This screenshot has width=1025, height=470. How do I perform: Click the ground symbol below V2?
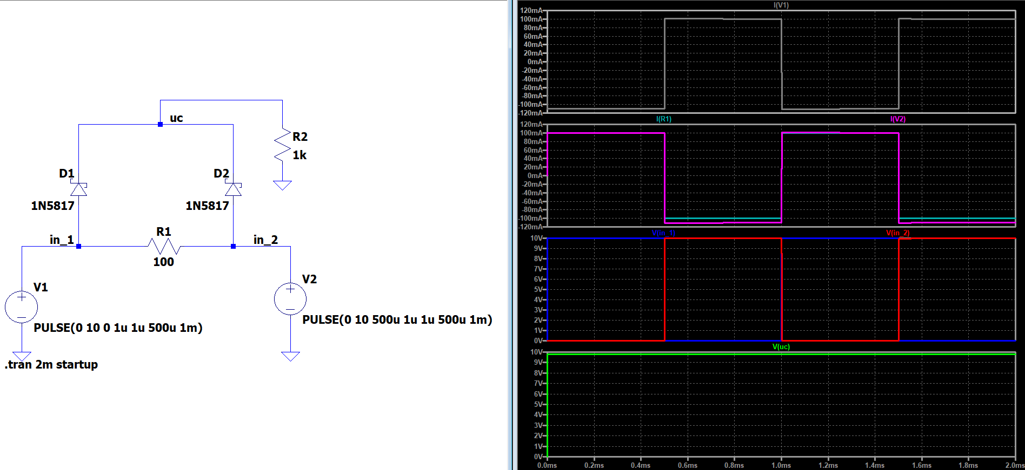290,356
